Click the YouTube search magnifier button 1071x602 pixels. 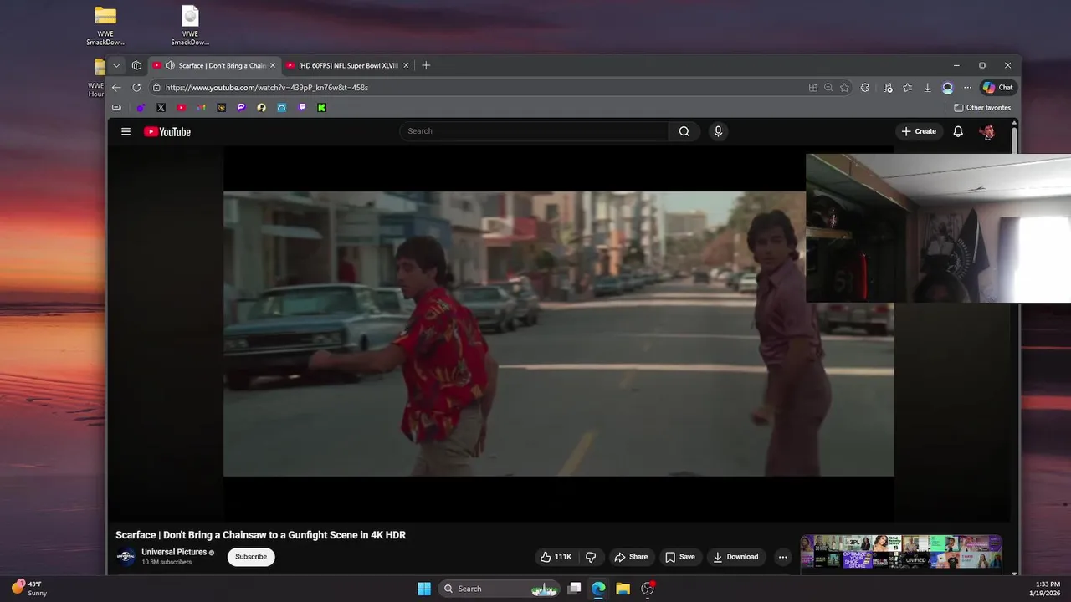684,131
